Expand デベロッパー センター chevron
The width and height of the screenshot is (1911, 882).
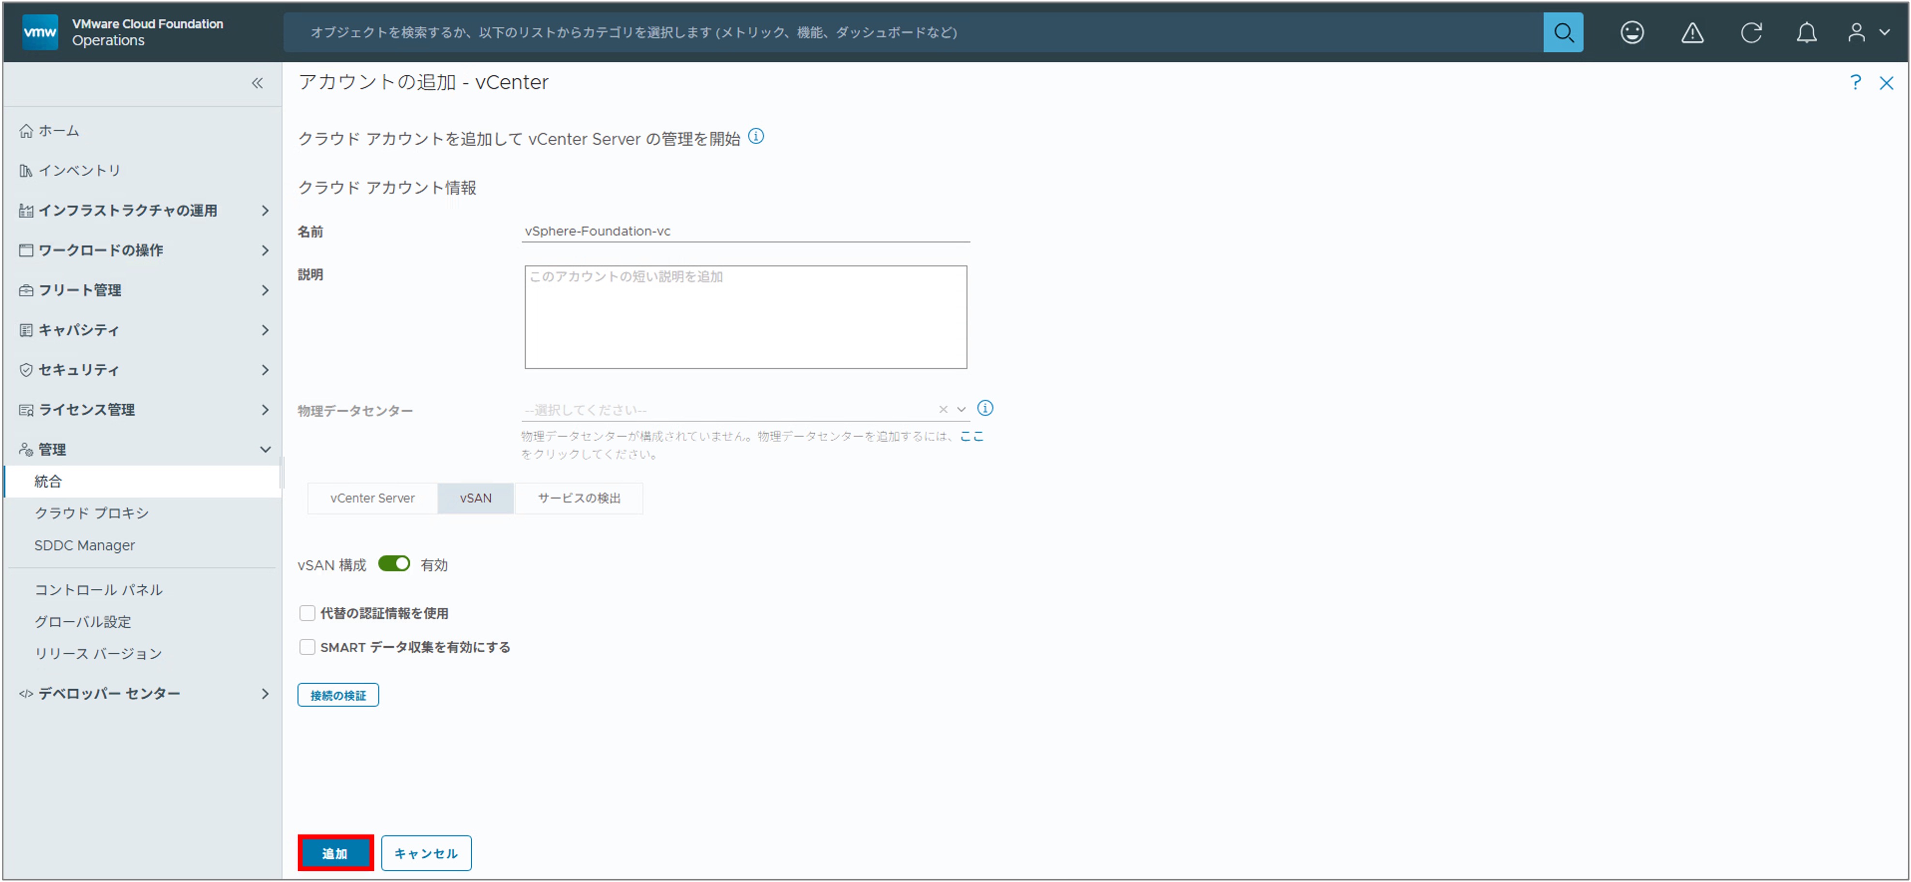tap(265, 694)
